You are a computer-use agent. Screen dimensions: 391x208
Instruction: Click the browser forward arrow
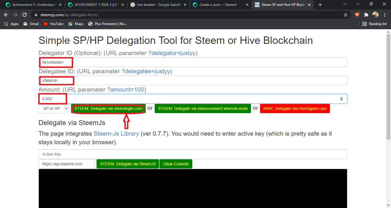point(15,15)
